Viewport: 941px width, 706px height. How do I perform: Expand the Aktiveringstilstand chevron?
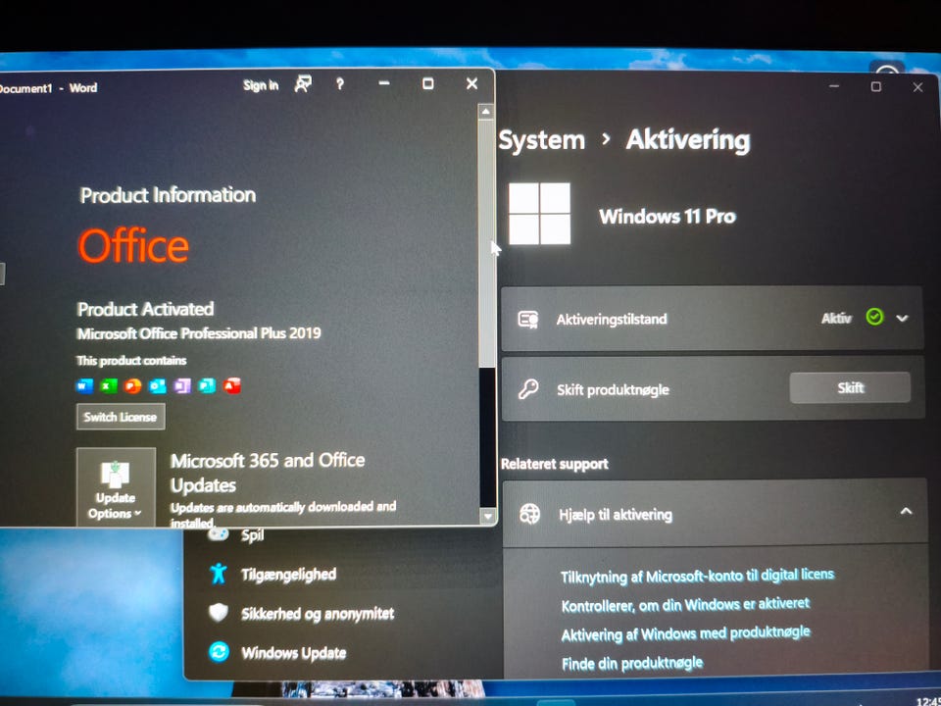coord(902,318)
